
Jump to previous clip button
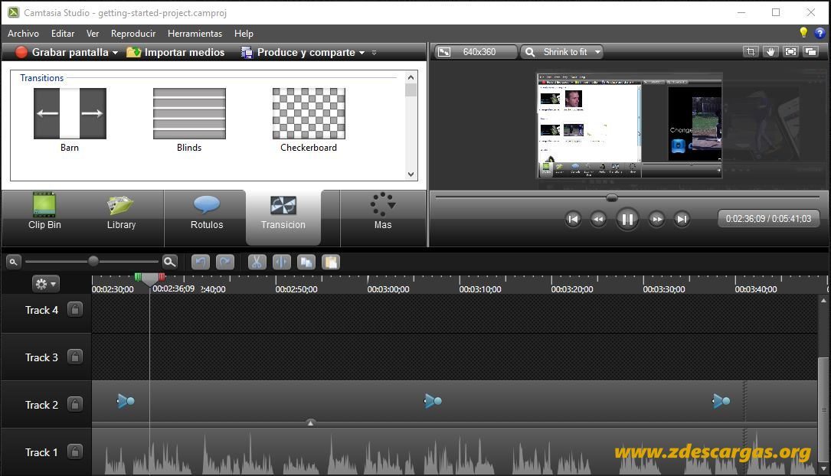(573, 219)
